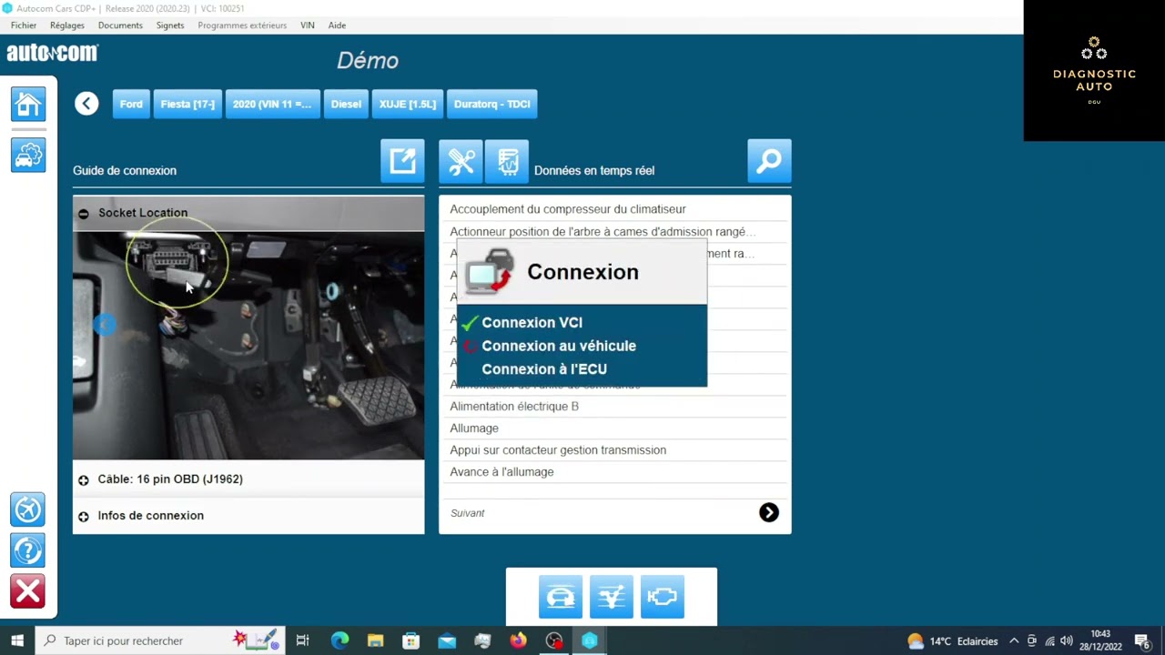Open the Fichier menu
Image resolution: width=1165 pixels, height=655 pixels.
pyautogui.click(x=24, y=25)
